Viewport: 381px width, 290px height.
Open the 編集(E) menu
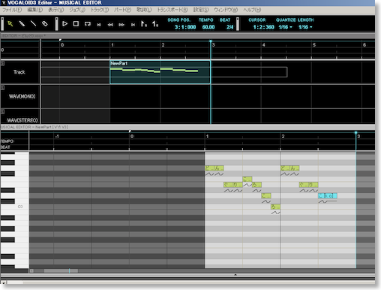click(x=34, y=10)
